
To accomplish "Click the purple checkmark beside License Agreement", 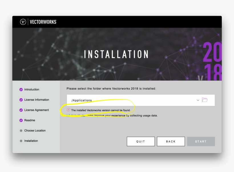I will (21, 110).
